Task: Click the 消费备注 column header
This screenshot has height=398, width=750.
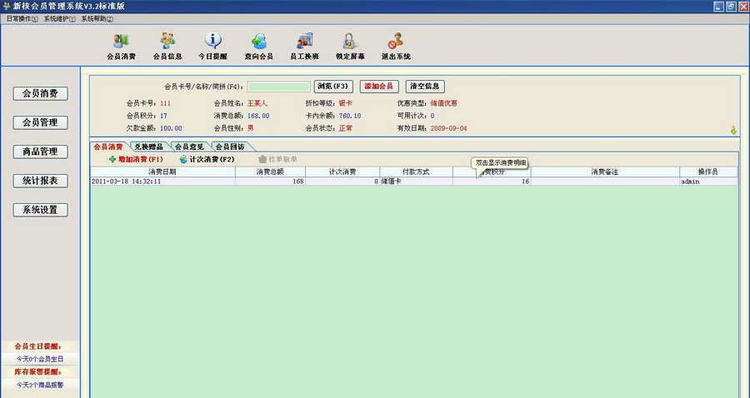Action: [605, 172]
